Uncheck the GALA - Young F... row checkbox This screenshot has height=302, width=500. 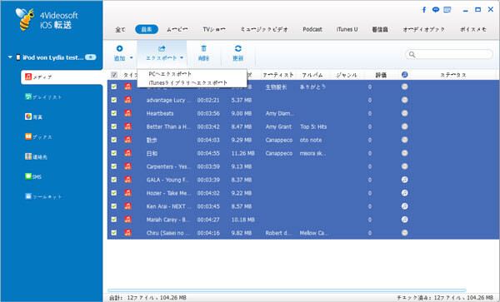click(114, 180)
